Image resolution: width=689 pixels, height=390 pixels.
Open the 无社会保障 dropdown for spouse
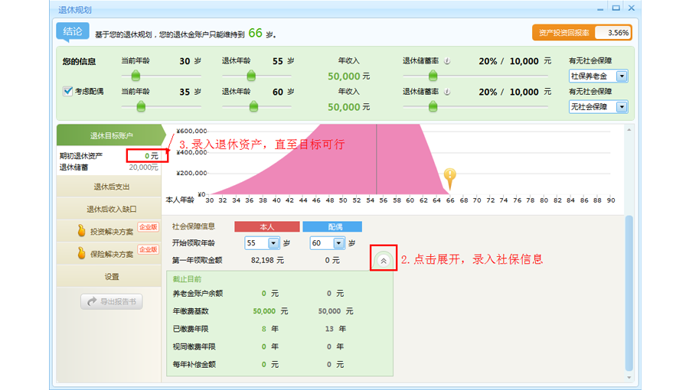tap(622, 107)
